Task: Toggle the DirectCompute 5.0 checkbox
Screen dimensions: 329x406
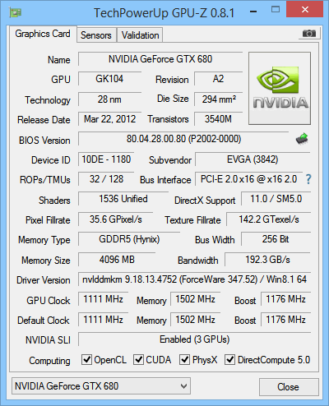Action: coord(229,359)
